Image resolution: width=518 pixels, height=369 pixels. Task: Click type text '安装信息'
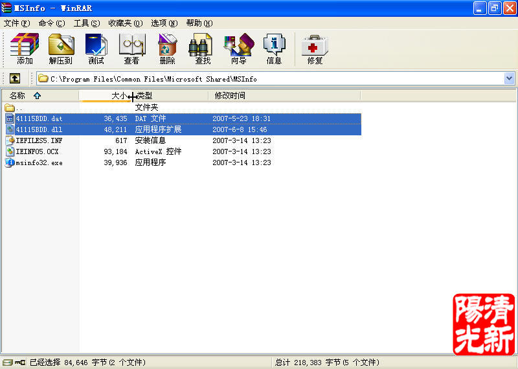pos(150,140)
